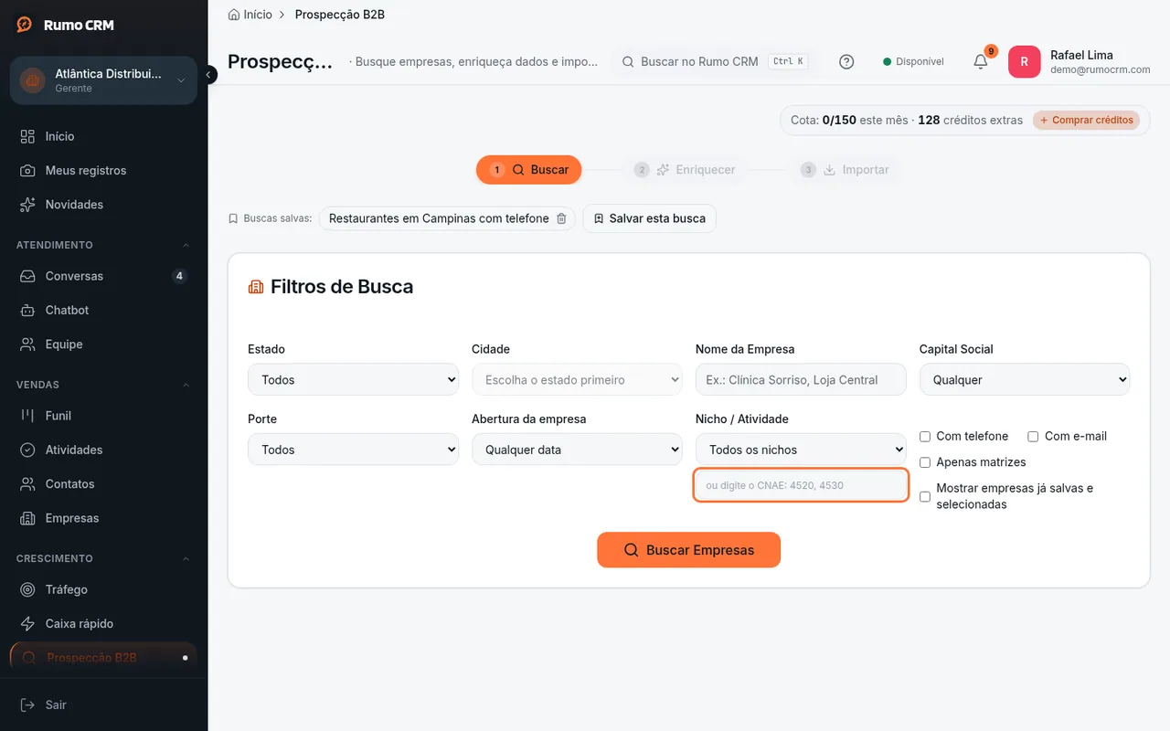Open Novidades in the sidebar
1170x731 pixels.
[x=103, y=205]
